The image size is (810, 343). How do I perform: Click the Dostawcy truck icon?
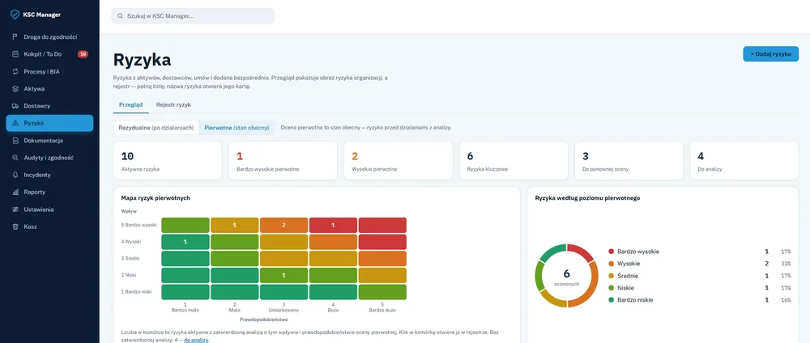(x=15, y=106)
